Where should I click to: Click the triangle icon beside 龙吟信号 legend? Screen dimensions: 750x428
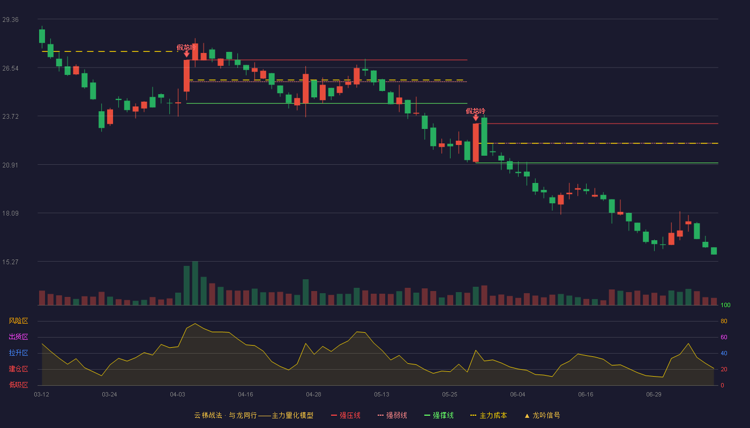[x=527, y=416]
